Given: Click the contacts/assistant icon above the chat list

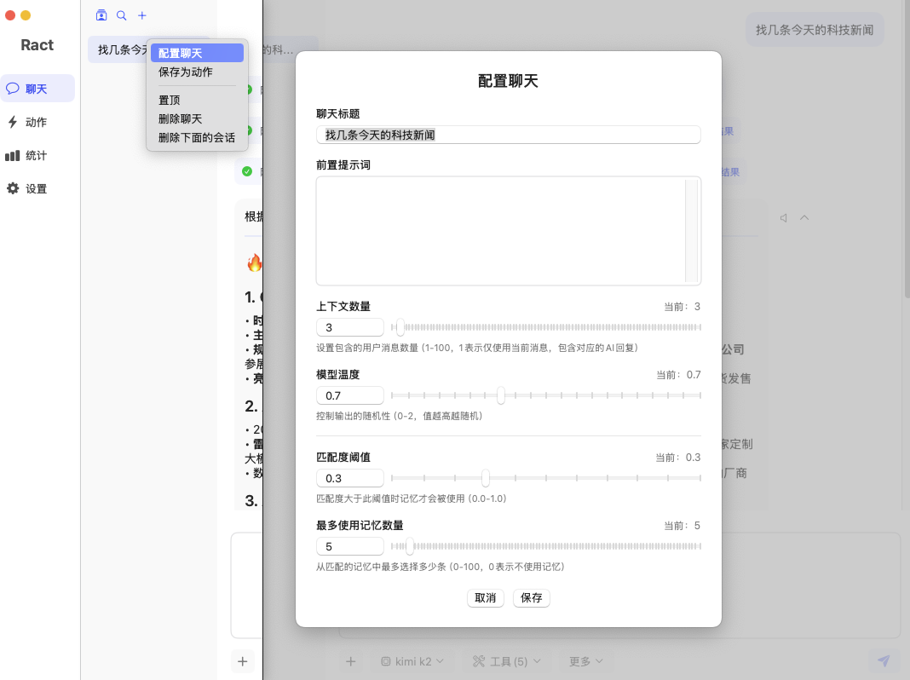Looking at the screenshot, I should point(101,15).
